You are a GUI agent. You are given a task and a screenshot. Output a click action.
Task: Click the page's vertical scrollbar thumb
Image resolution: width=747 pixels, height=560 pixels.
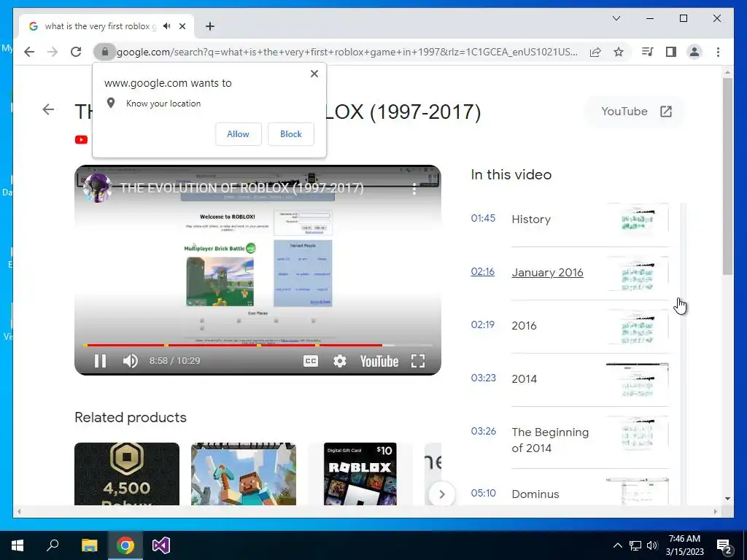[727, 176]
